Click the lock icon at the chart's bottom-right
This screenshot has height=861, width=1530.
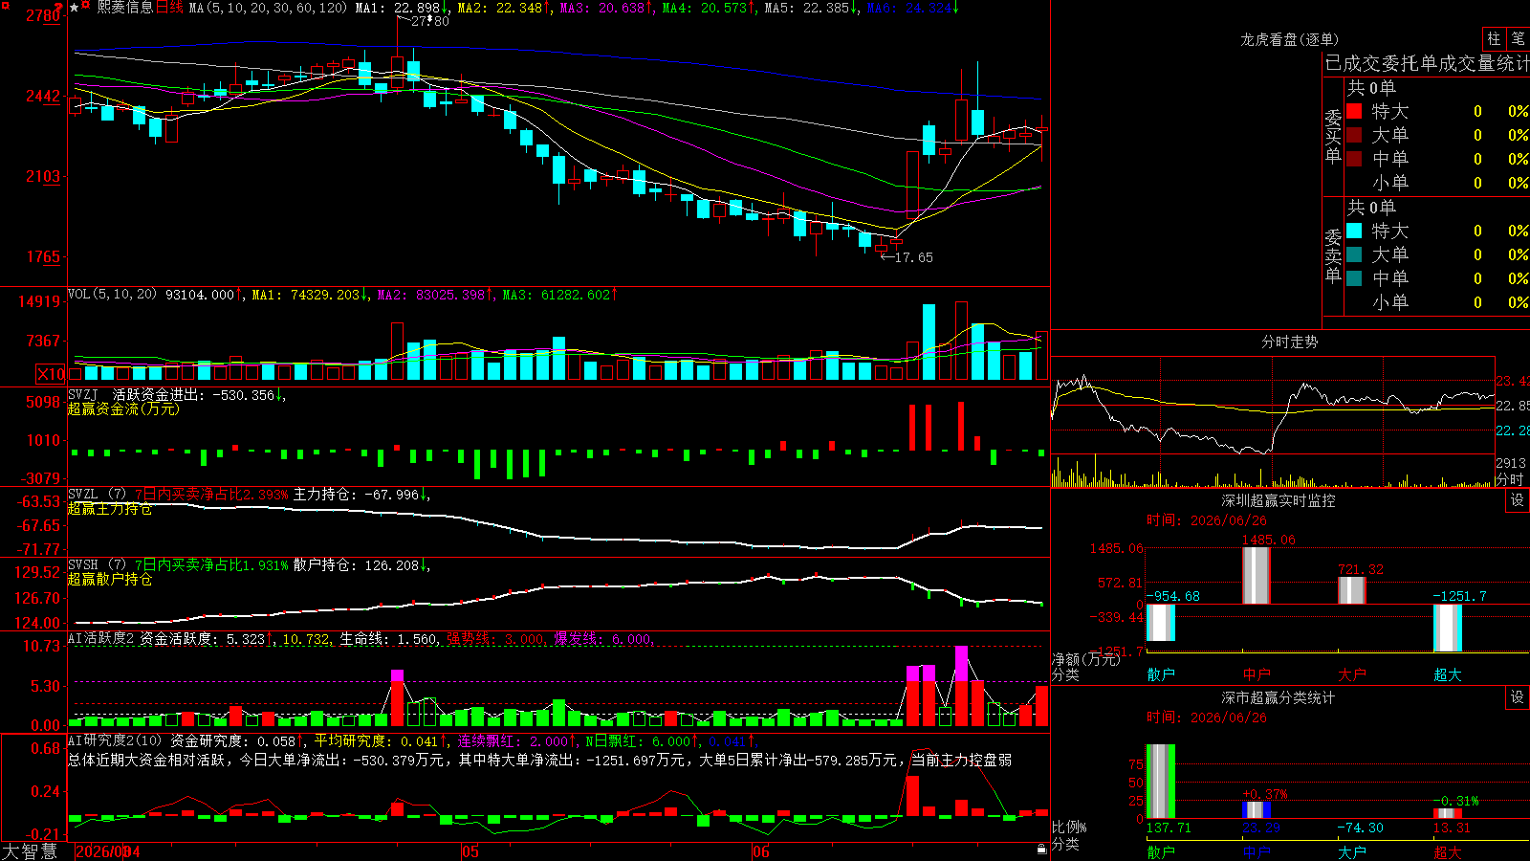click(1041, 849)
